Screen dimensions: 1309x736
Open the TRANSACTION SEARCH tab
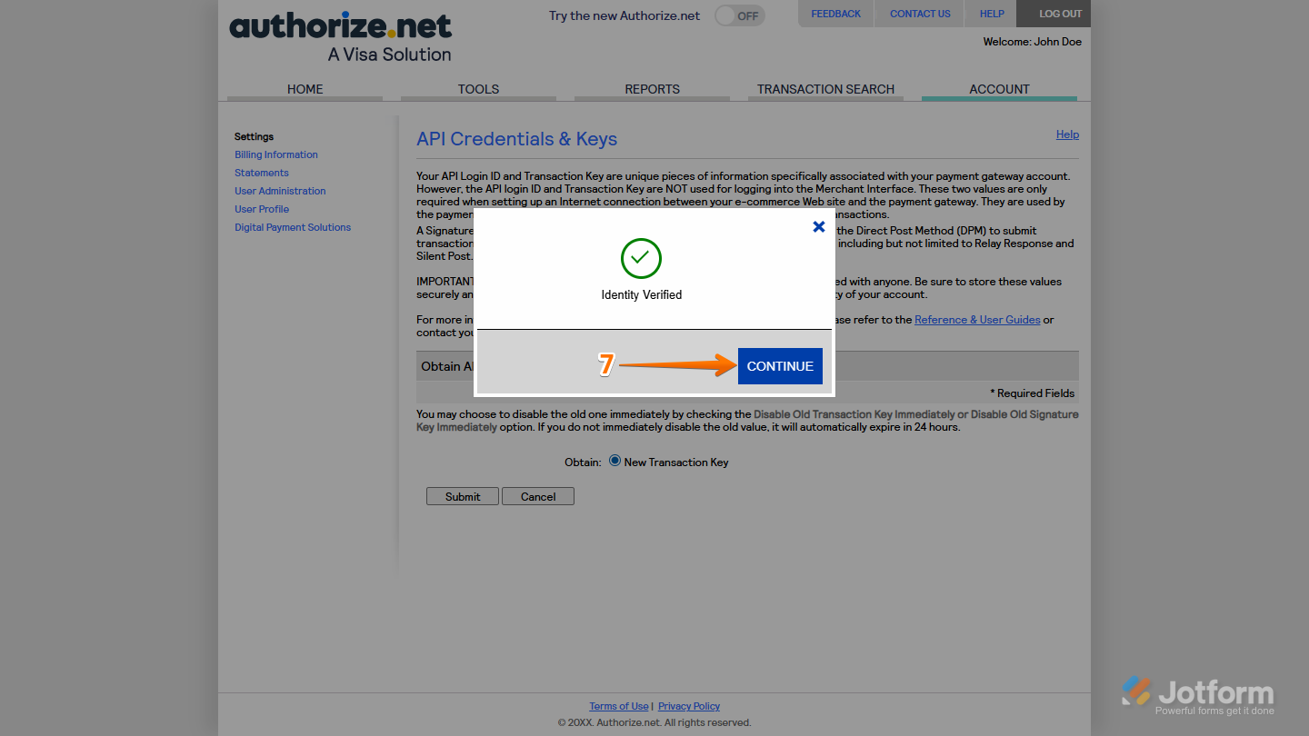825,89
